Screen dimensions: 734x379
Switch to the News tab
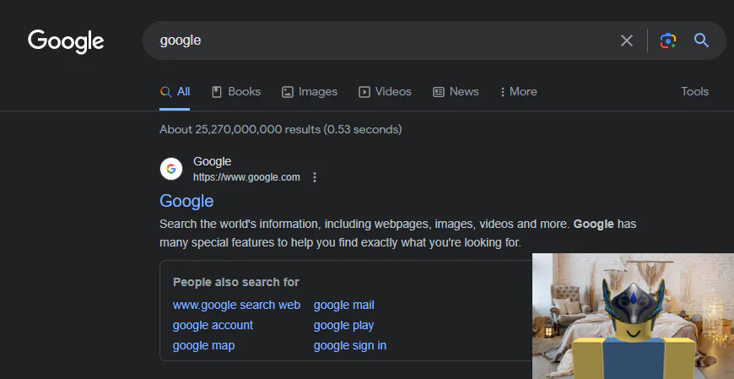coord(456,91)
